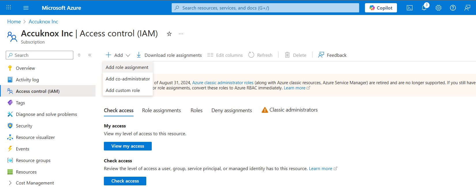Click the Overview key icon in sidebar
This screenshot has width=476, height=192.
pos(10,68)
